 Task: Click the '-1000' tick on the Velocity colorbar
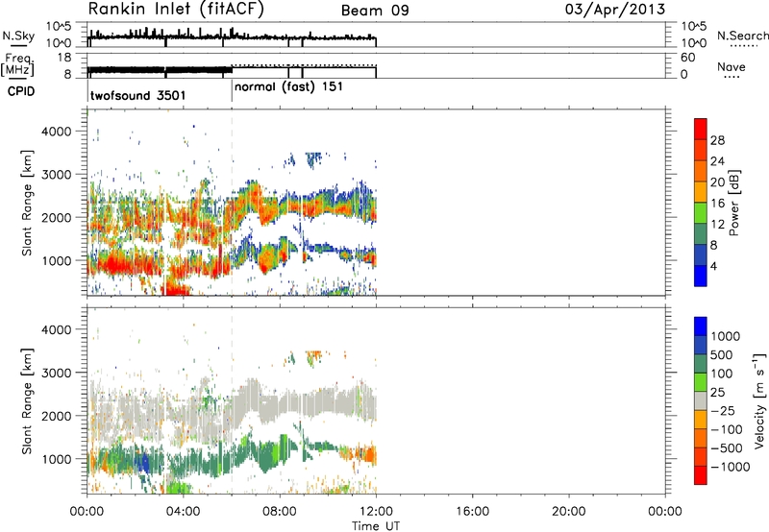(731, 467)
